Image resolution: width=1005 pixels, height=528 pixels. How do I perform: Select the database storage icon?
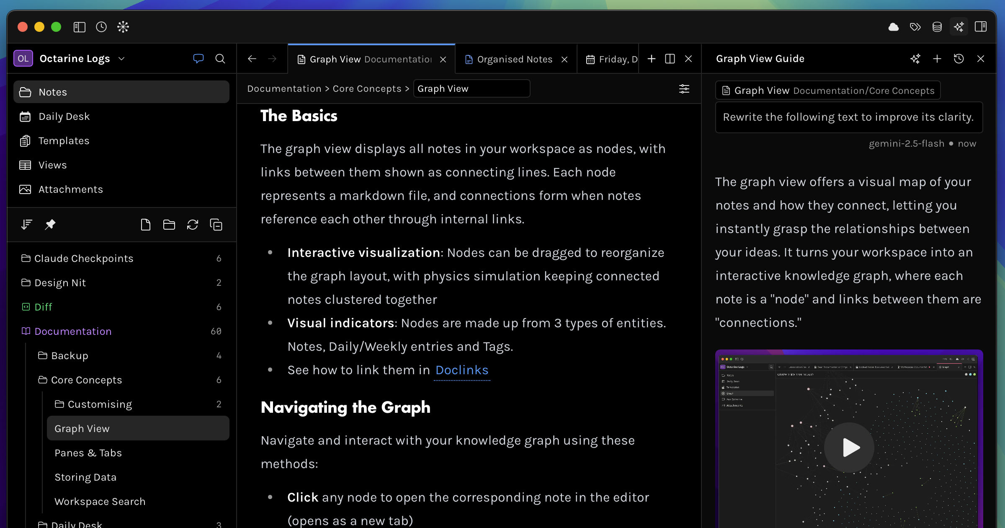click(937, 26)
